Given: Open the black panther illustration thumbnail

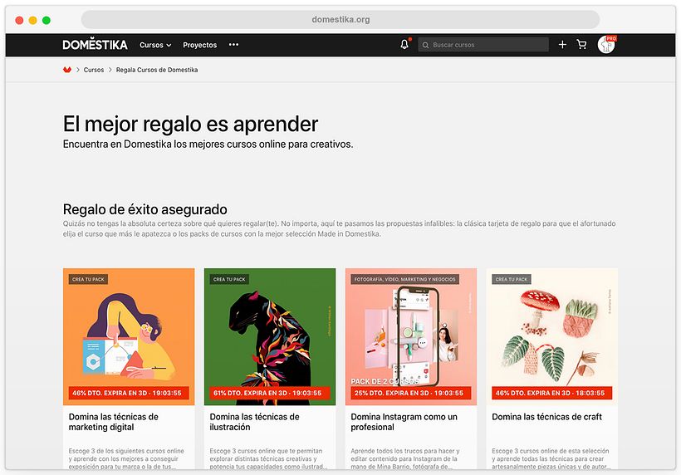Looking at the screenshot, I should (x=270, y=336).
